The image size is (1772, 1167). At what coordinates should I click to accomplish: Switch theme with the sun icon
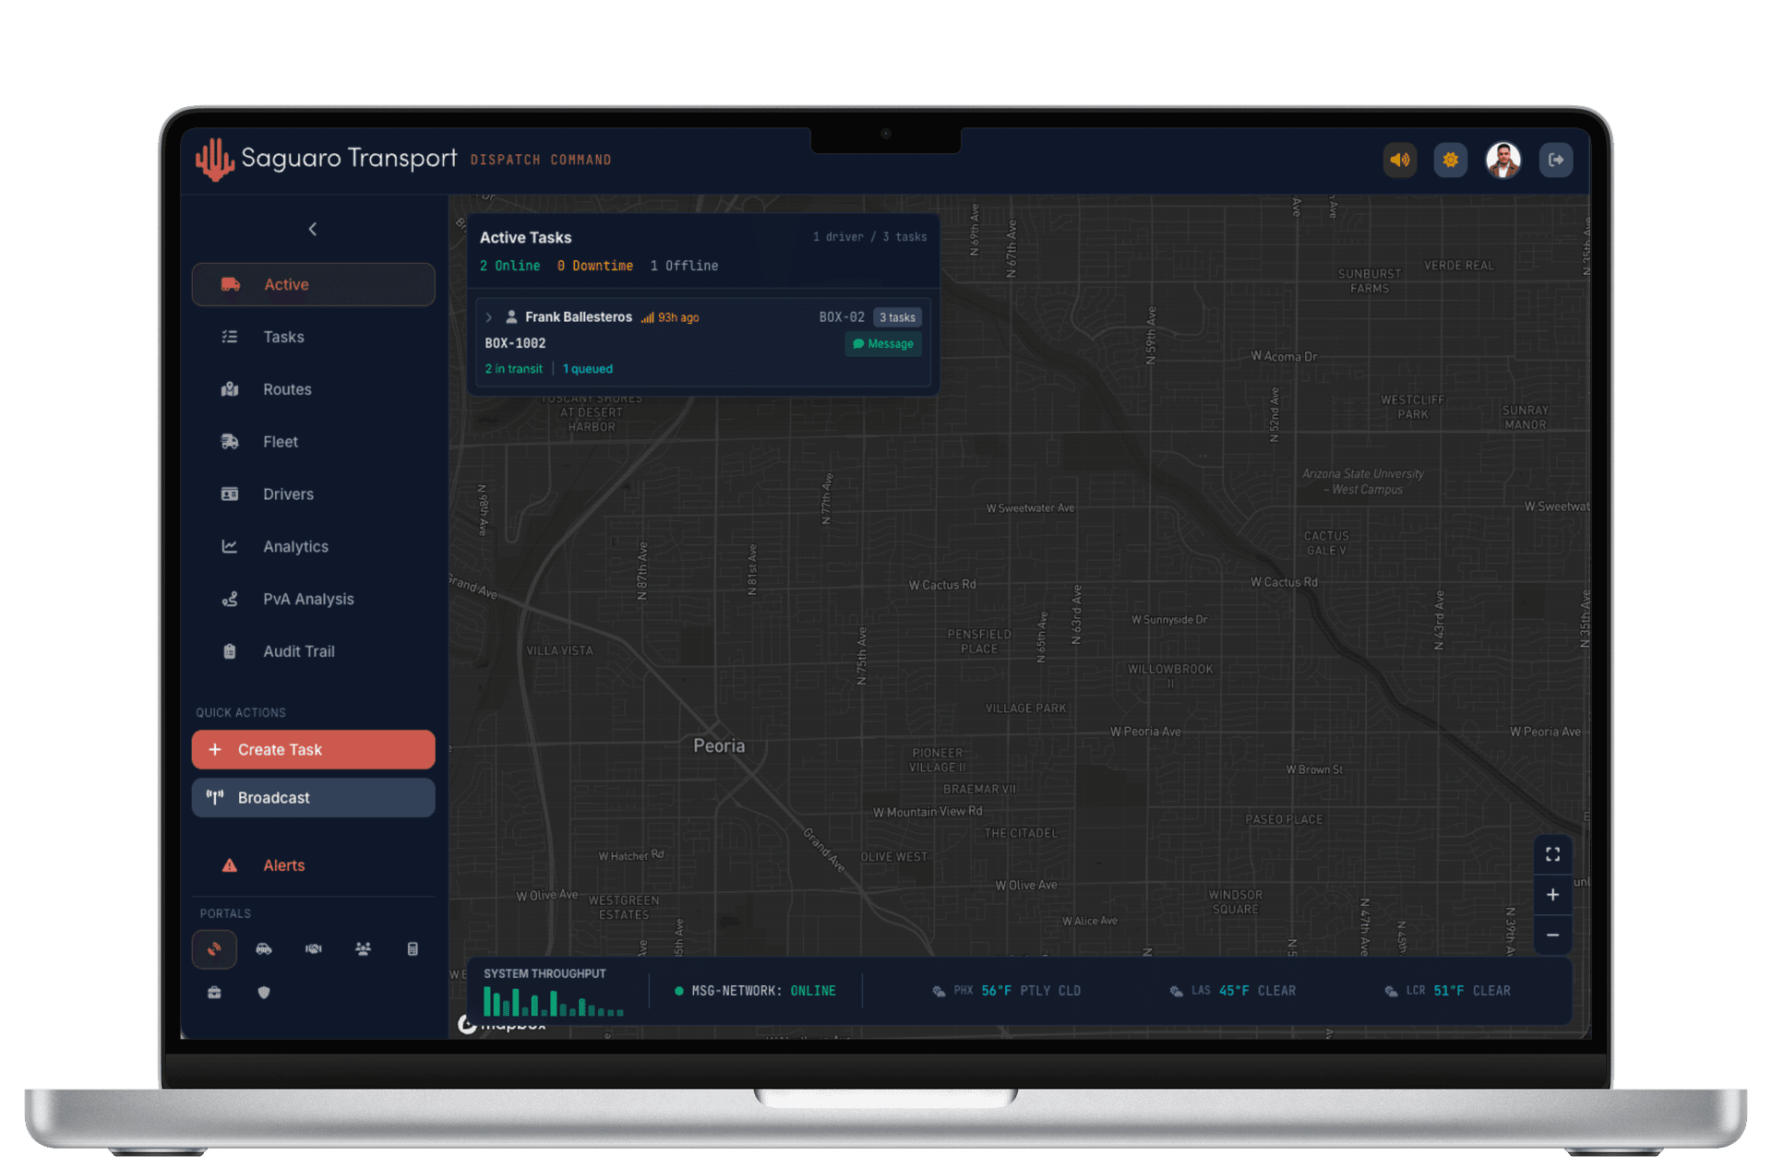point(1450,160)
